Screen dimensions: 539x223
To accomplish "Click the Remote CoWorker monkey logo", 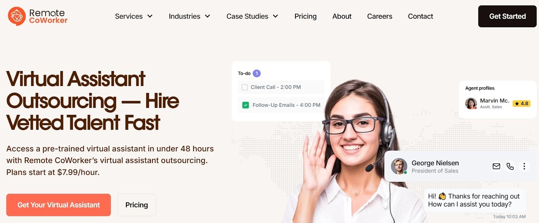I will (x=17, y=16).
